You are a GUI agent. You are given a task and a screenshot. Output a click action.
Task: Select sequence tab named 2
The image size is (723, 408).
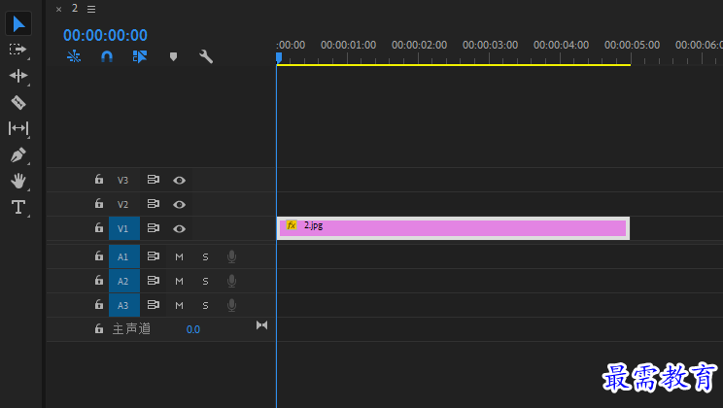coord(75,9)
